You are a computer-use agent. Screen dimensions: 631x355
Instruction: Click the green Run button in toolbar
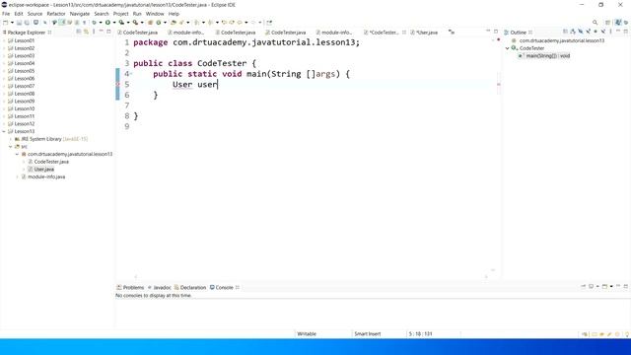pyautogui.click(x=107, y=23)
